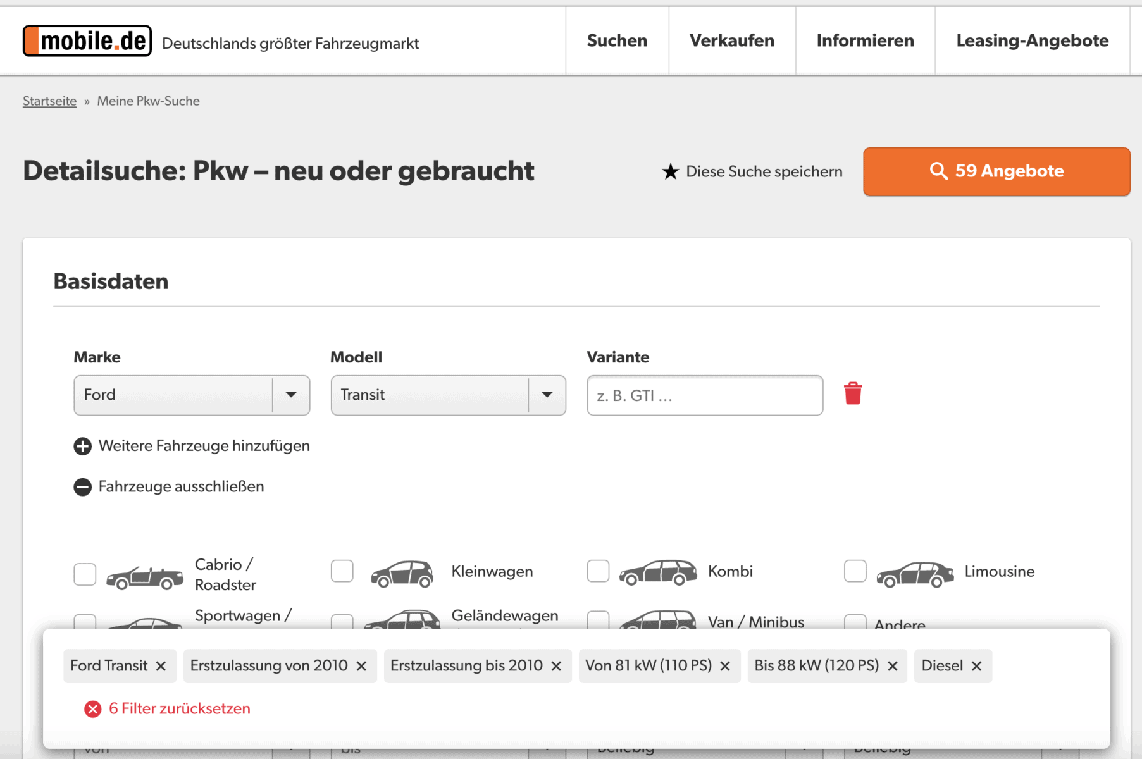
Task: Check the Cabrio / Roadster checkbox
Action: 85,574
